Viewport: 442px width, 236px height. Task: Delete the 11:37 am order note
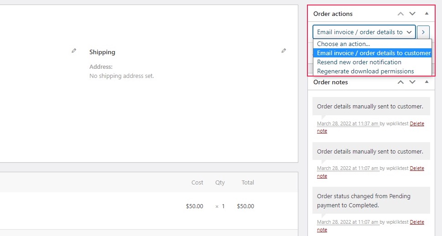(x=371, y=127)
